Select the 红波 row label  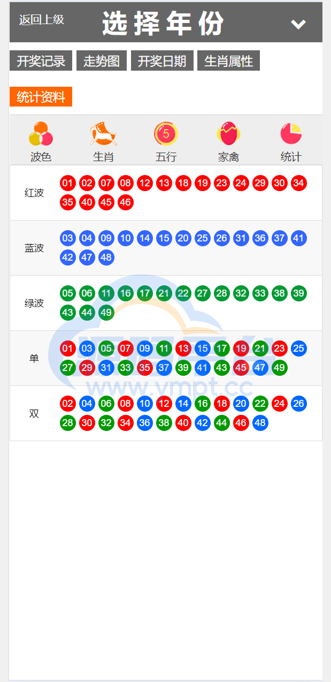click(x=34, y=193)
